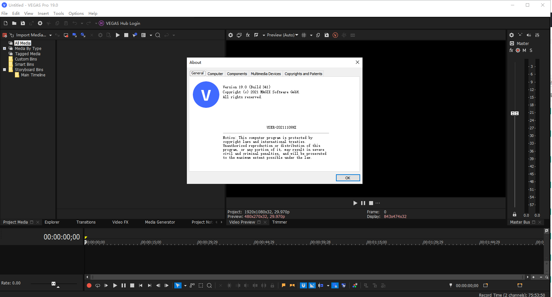
Task: Toggle Loop Playback in transport bar
Action: (x=98, y=285)
